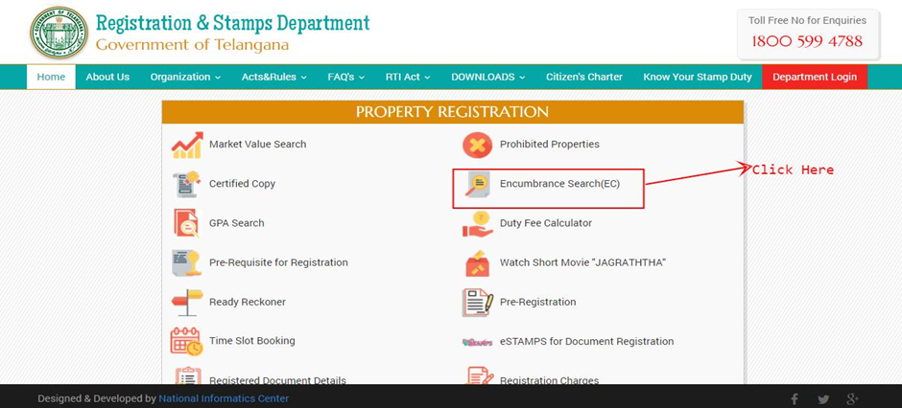This screenshot has width=902, height=408.
Task: Select the About Us menu item
Action: (107, 77)
